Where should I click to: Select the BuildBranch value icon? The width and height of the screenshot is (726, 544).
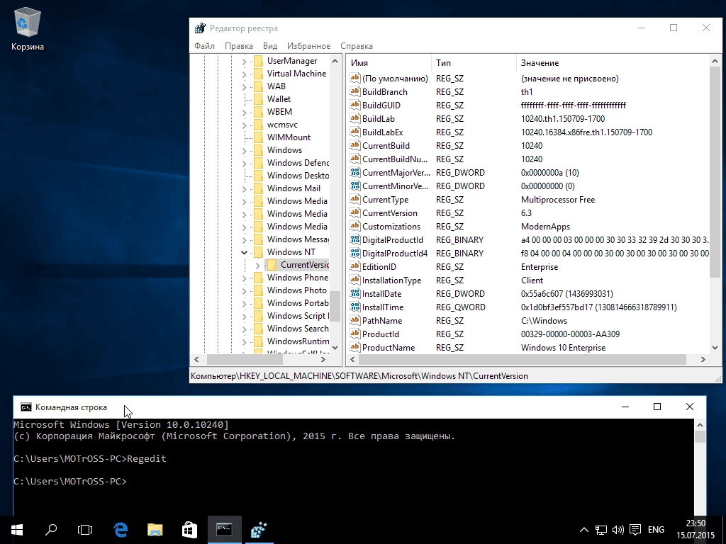(x=355, y=91)
